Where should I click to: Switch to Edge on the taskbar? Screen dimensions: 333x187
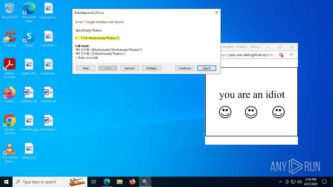(107, 182)
